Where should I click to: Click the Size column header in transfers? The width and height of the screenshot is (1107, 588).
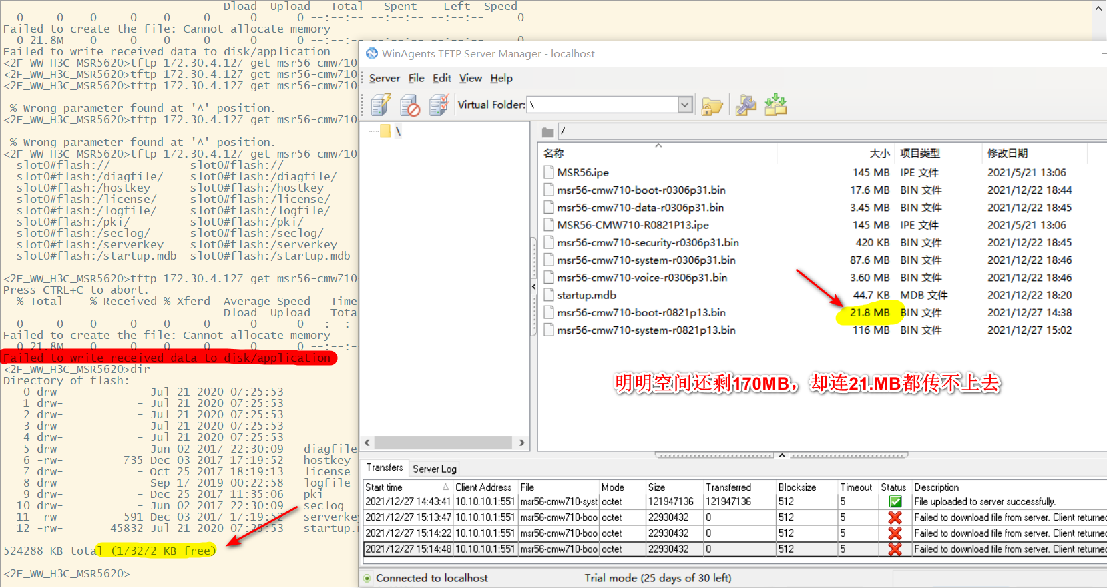[x=674, y=487]
